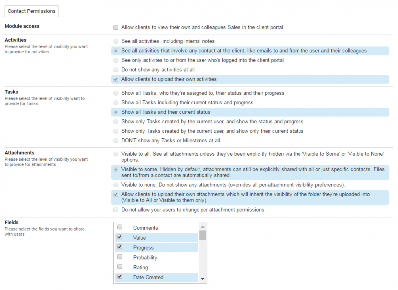Select Show all Tasks with assignee, status, progress
Screen dimensions: 398x290
116,93
